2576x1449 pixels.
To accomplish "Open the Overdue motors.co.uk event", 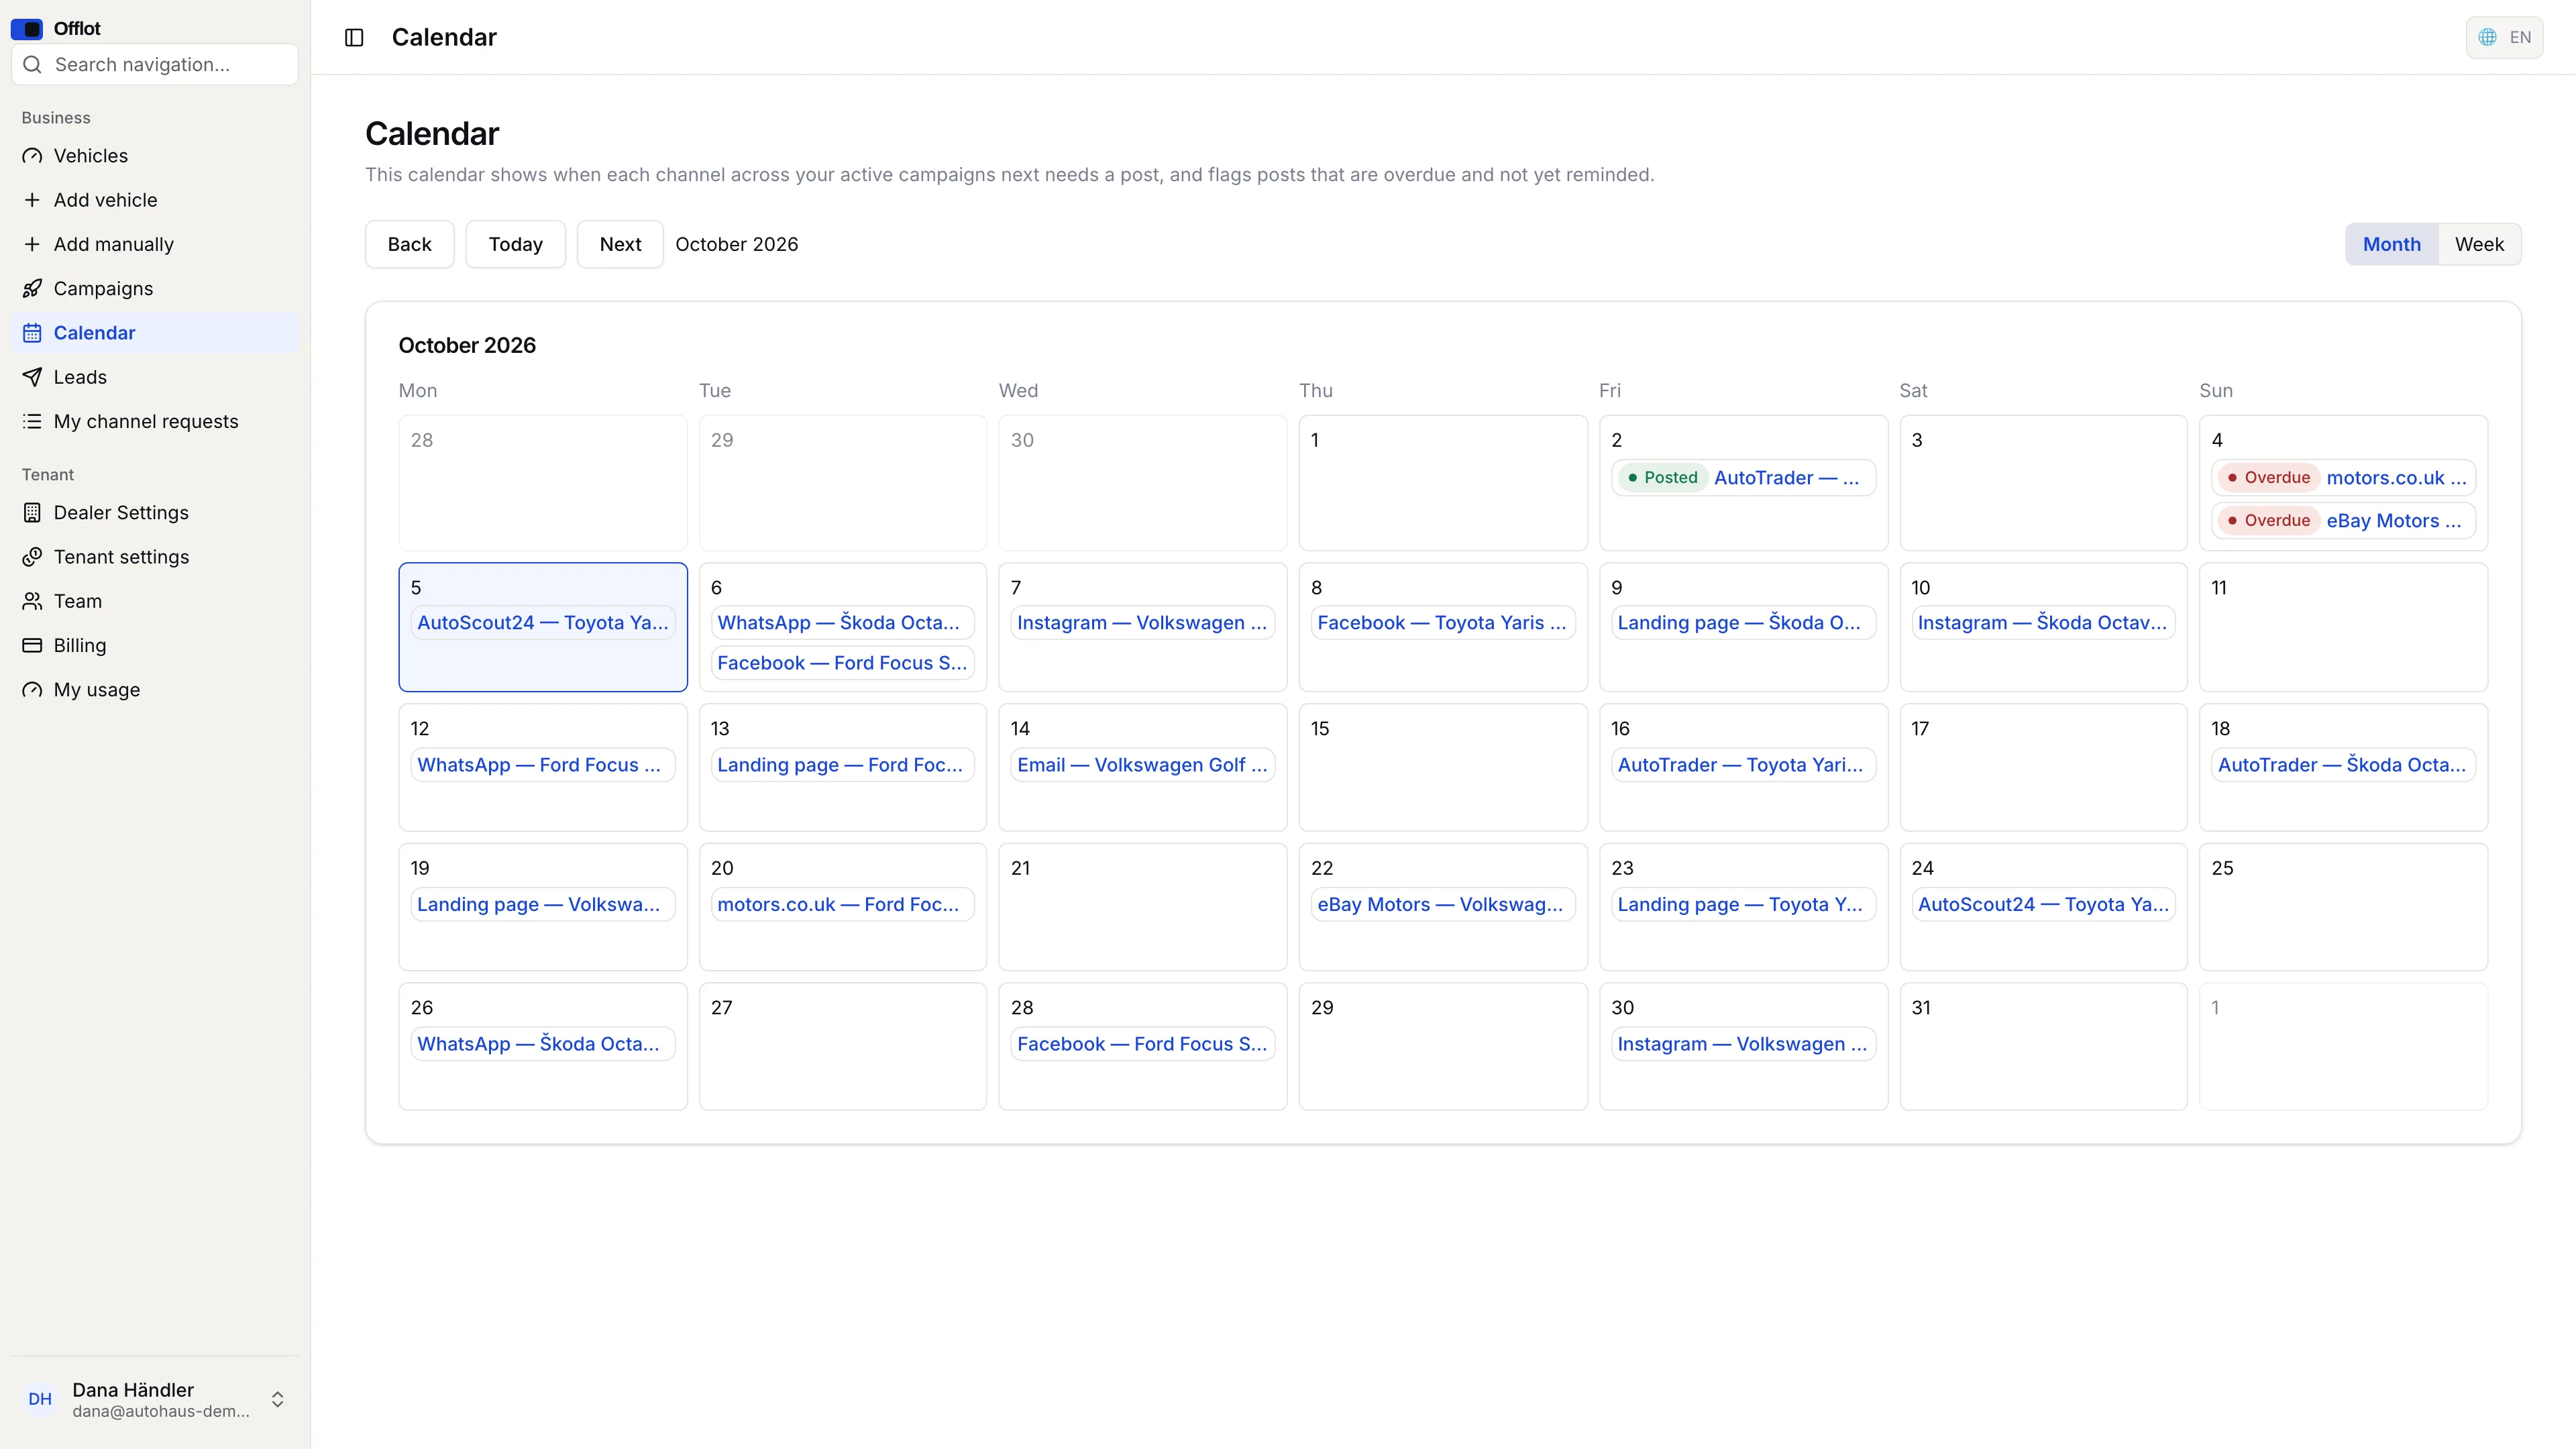I will (2343, 478).
